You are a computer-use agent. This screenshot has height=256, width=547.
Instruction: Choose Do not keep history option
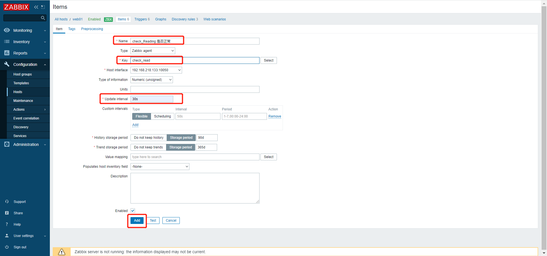(149, 138)
